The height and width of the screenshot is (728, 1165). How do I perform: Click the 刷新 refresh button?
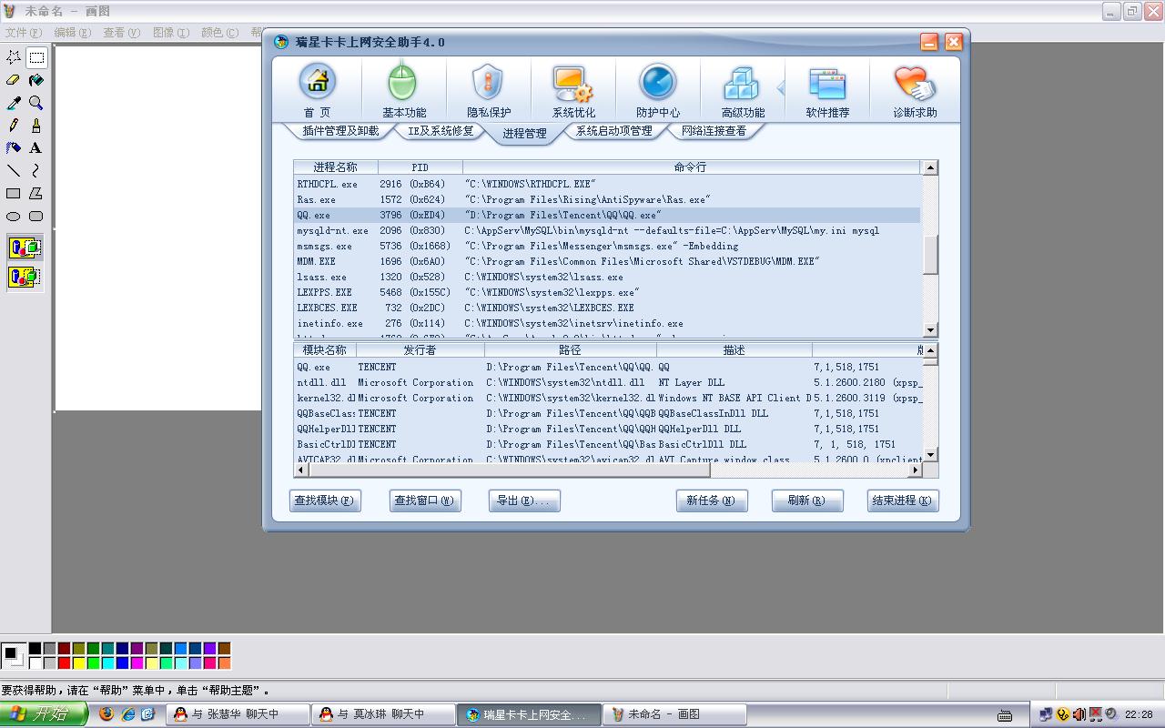tap(807, 500)
